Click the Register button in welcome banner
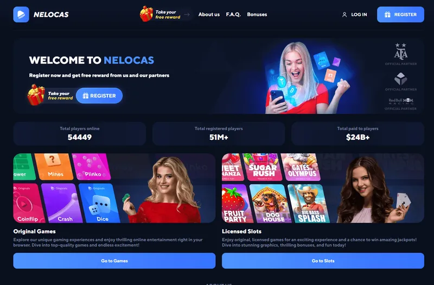Screen dimensions: 434x285 [x=99, y=96]
